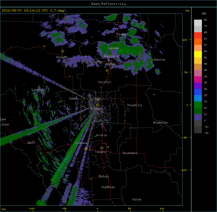Click the km unit label at top right
The width and height of the screenshot is (217, 212).
point(187,11)
